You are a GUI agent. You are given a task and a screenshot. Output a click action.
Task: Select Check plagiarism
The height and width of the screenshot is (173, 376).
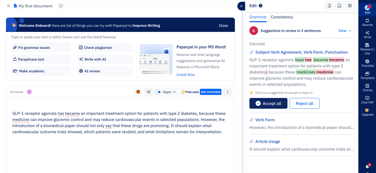point(105,47)
